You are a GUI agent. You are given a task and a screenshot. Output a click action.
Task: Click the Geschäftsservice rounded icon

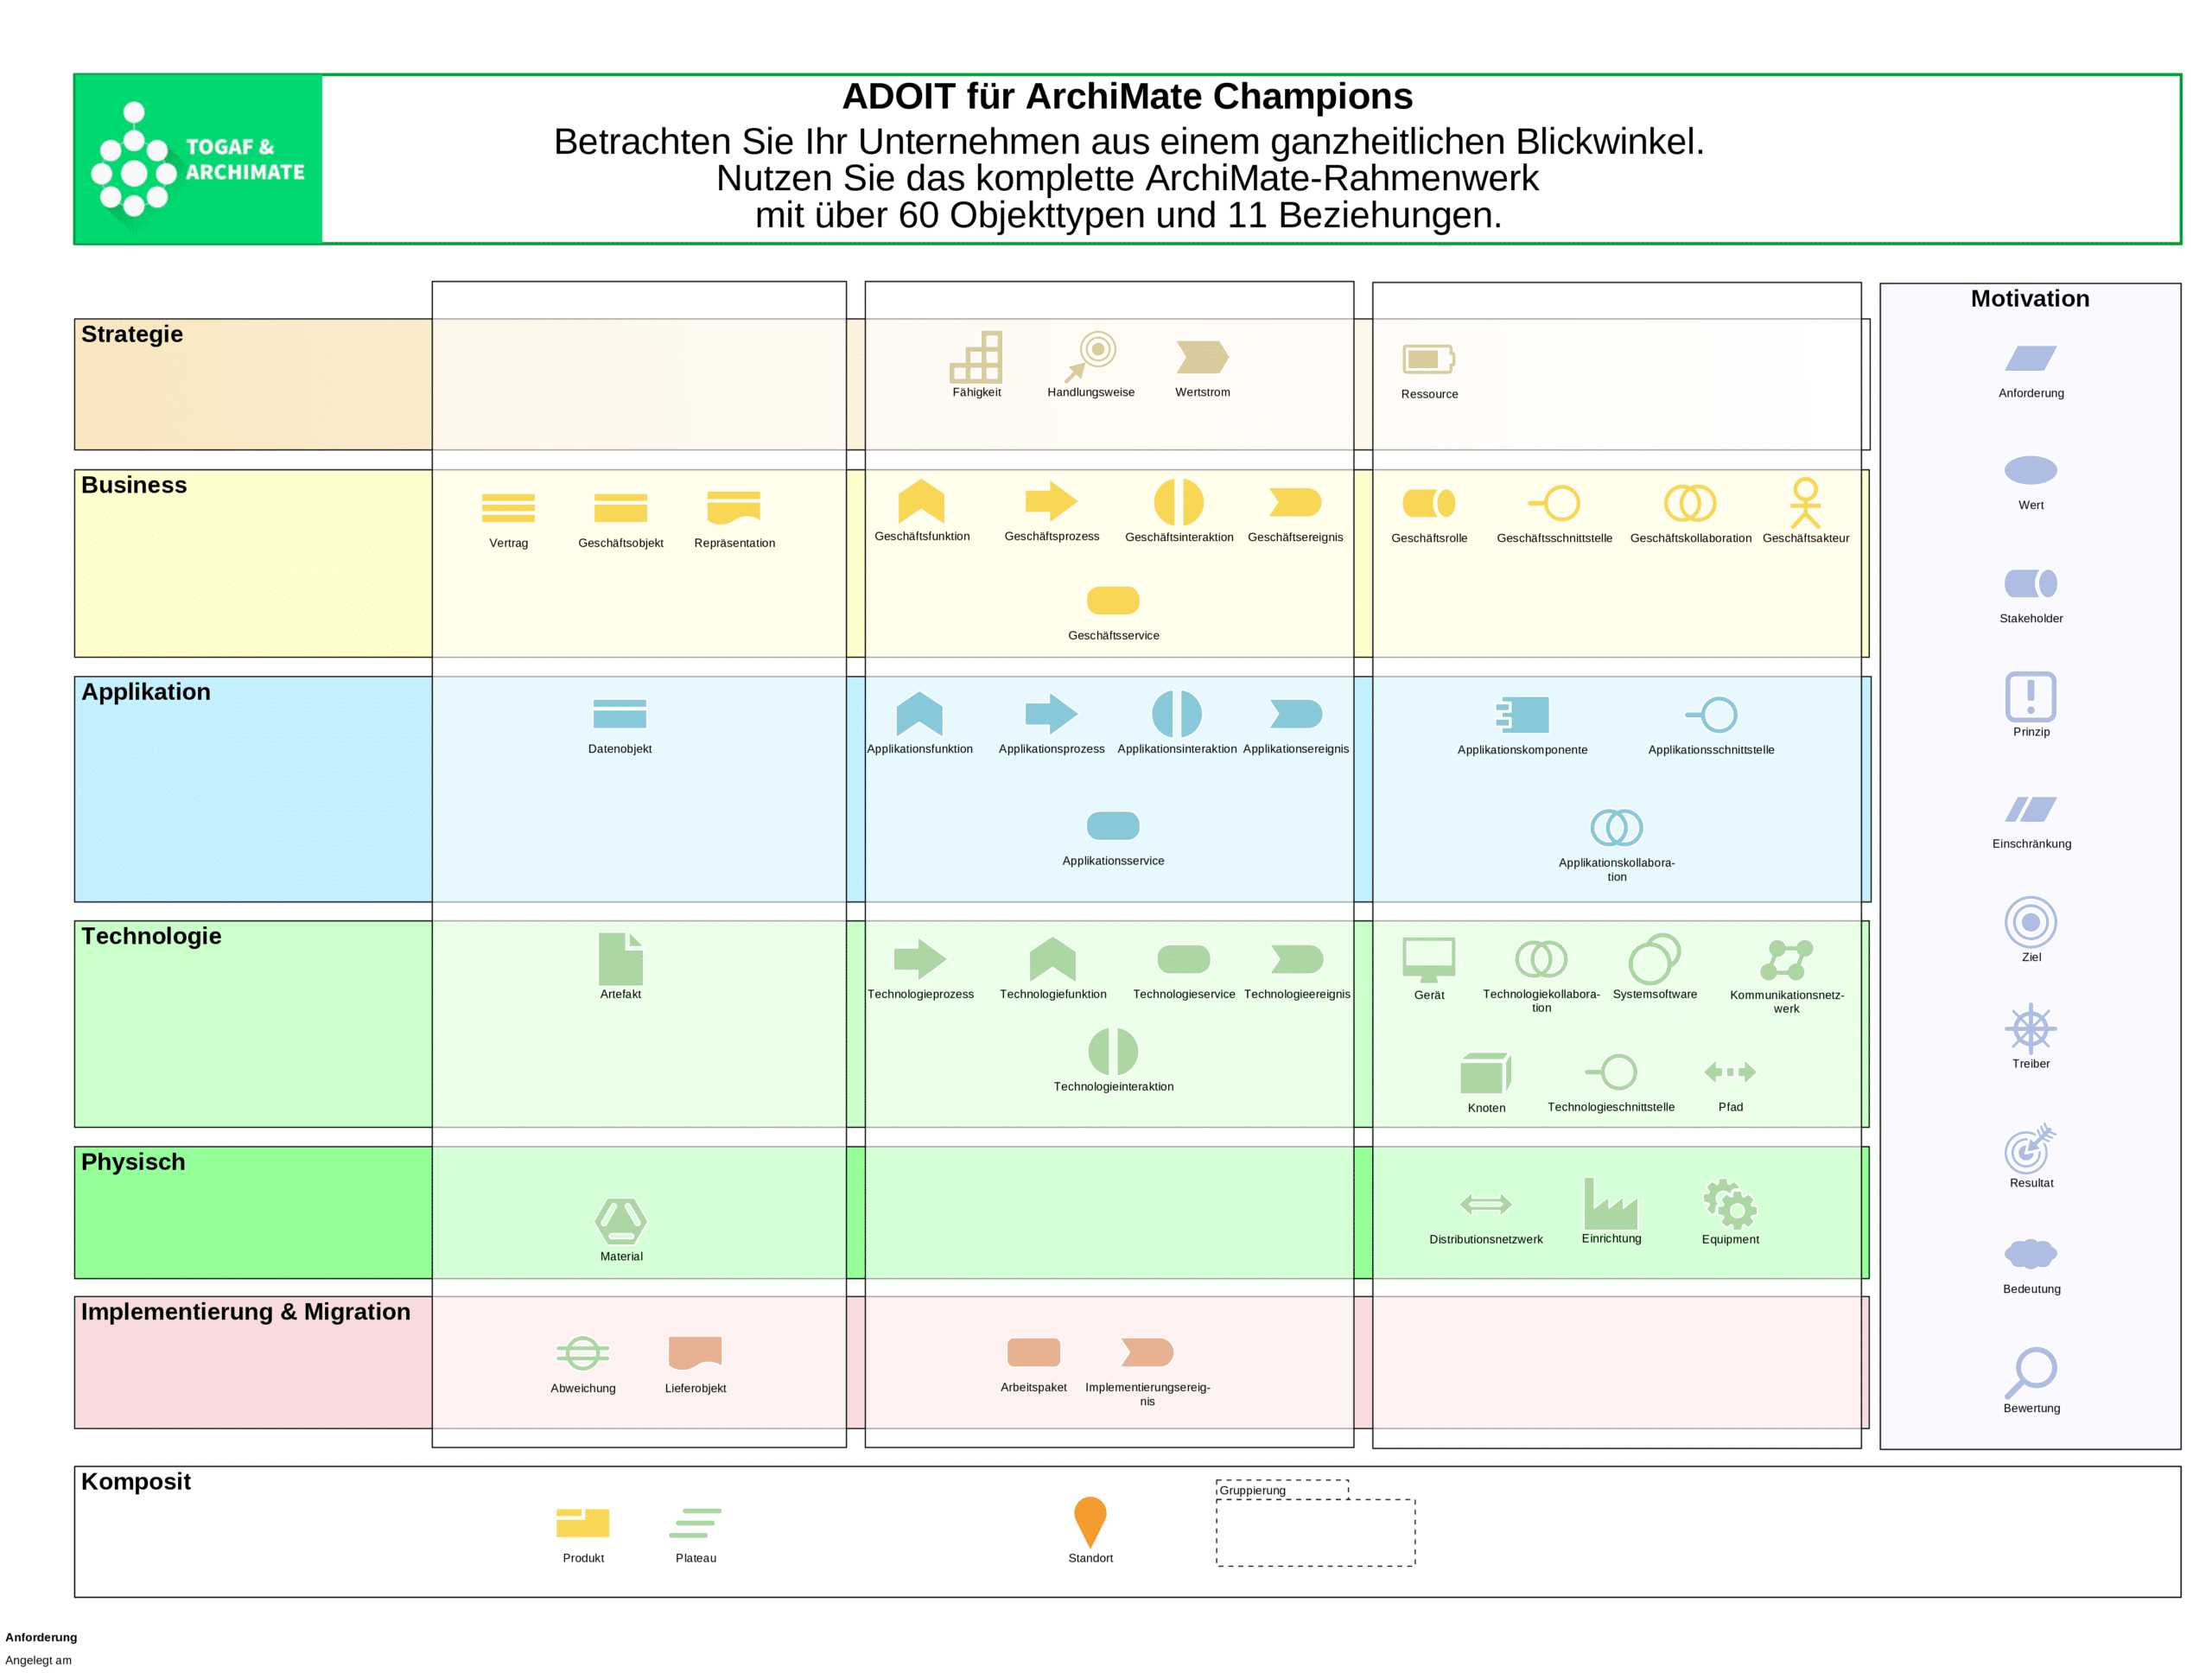pyautogui.click(x=1113, y=600)
